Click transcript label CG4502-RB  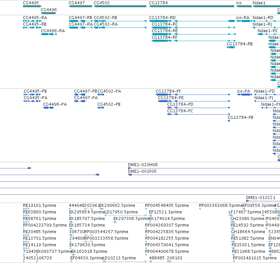pyautogui.click(x=106, y=18)
